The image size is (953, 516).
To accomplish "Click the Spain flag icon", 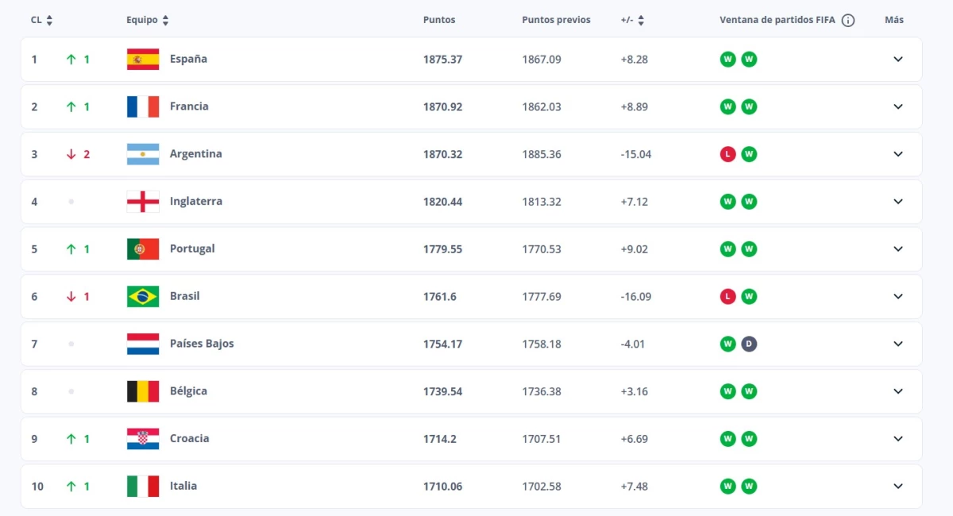I will coord(143,60).
